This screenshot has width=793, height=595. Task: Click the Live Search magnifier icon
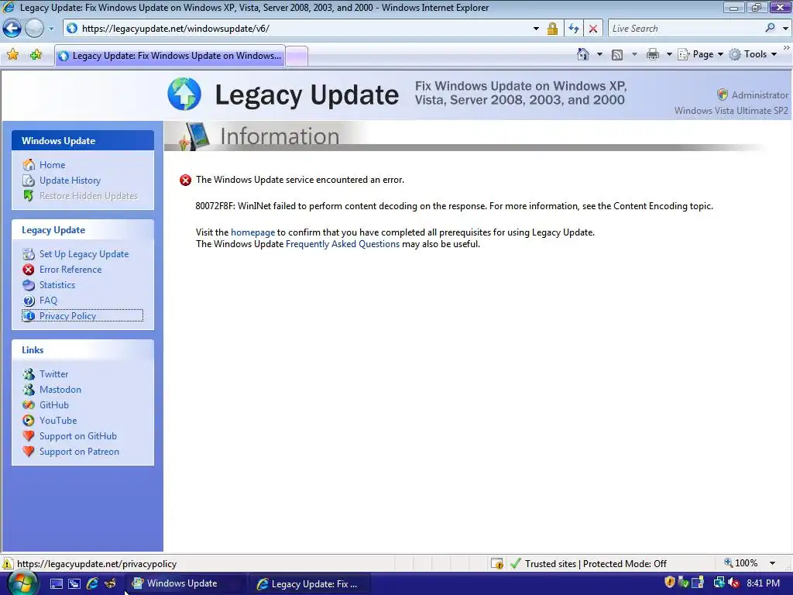click(x=770, y=29)
